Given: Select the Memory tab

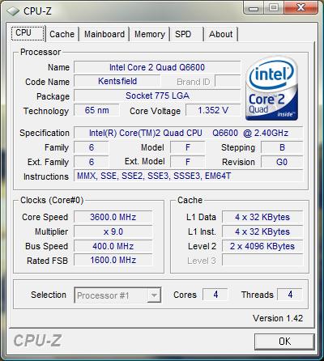Looking at the screenshot, I should click(x=150, y=34).
